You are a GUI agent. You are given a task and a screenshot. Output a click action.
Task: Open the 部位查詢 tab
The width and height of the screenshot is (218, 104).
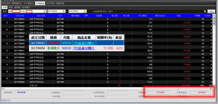[x=6, y=3]
